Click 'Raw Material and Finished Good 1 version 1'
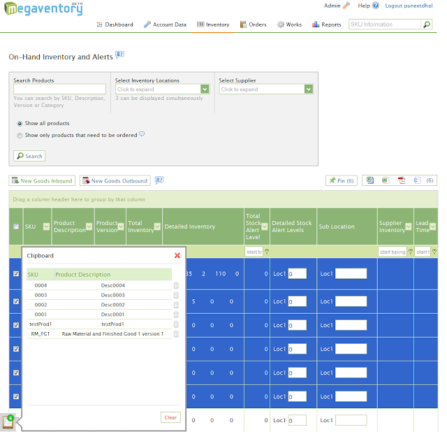This screenshot has width=447, height=432. (112, 334)
